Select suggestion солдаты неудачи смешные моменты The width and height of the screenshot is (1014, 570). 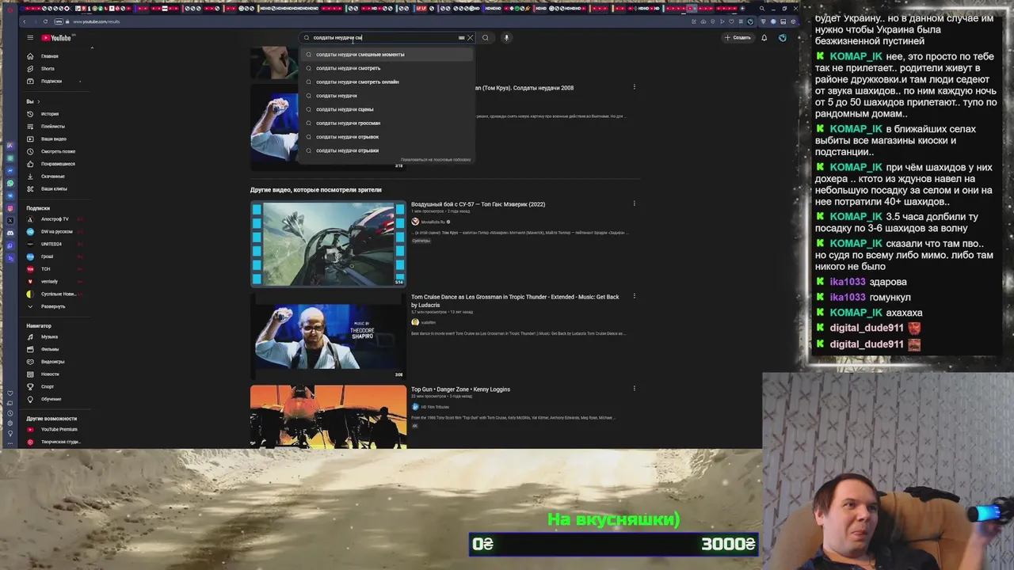click(x=387, y=55)
